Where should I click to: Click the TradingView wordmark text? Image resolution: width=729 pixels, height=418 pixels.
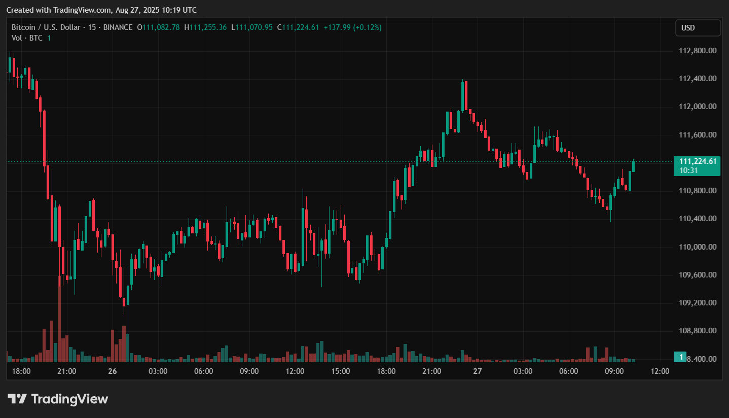coord(70,399)
